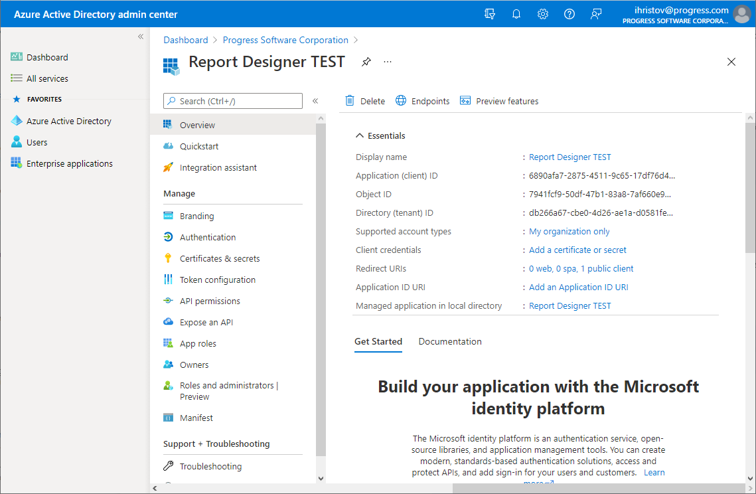This screenshot has height=494, width=756.
Task: Select the Get Started tab
Action: (x=378, y=341)
